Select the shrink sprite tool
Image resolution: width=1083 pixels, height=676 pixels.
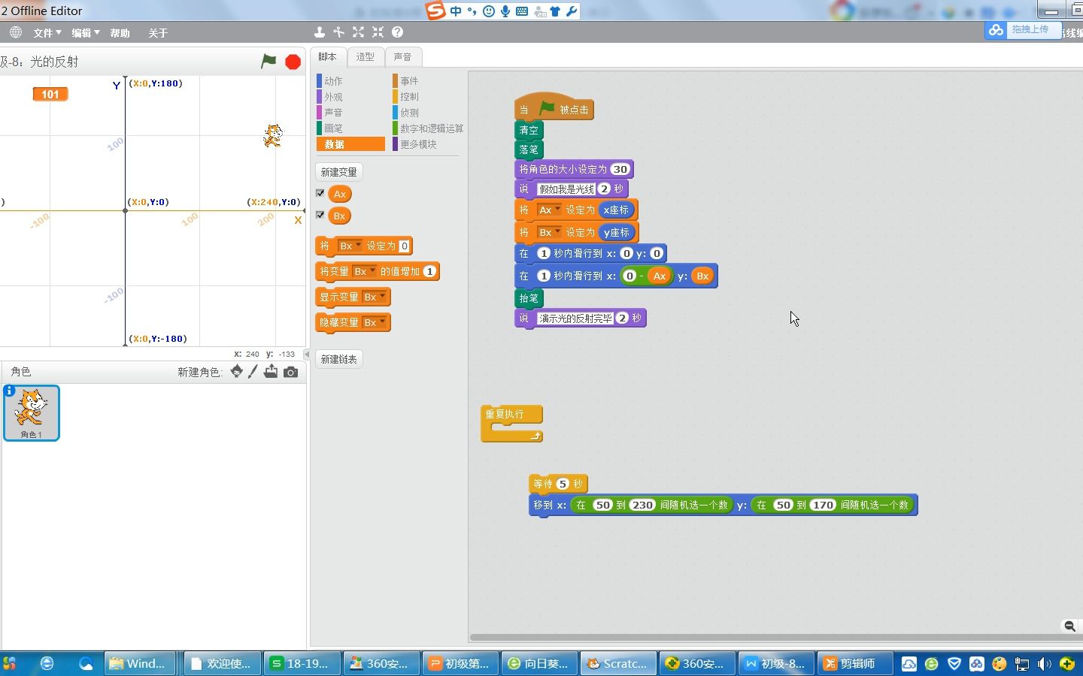tap(378, 32)
